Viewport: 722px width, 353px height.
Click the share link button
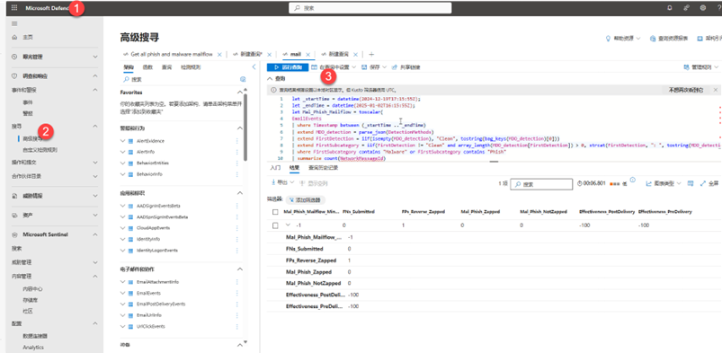406,67
